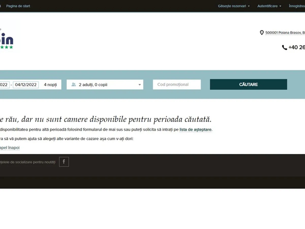Select the check-out date field 04/12/2022

click(x=26, y=85)
